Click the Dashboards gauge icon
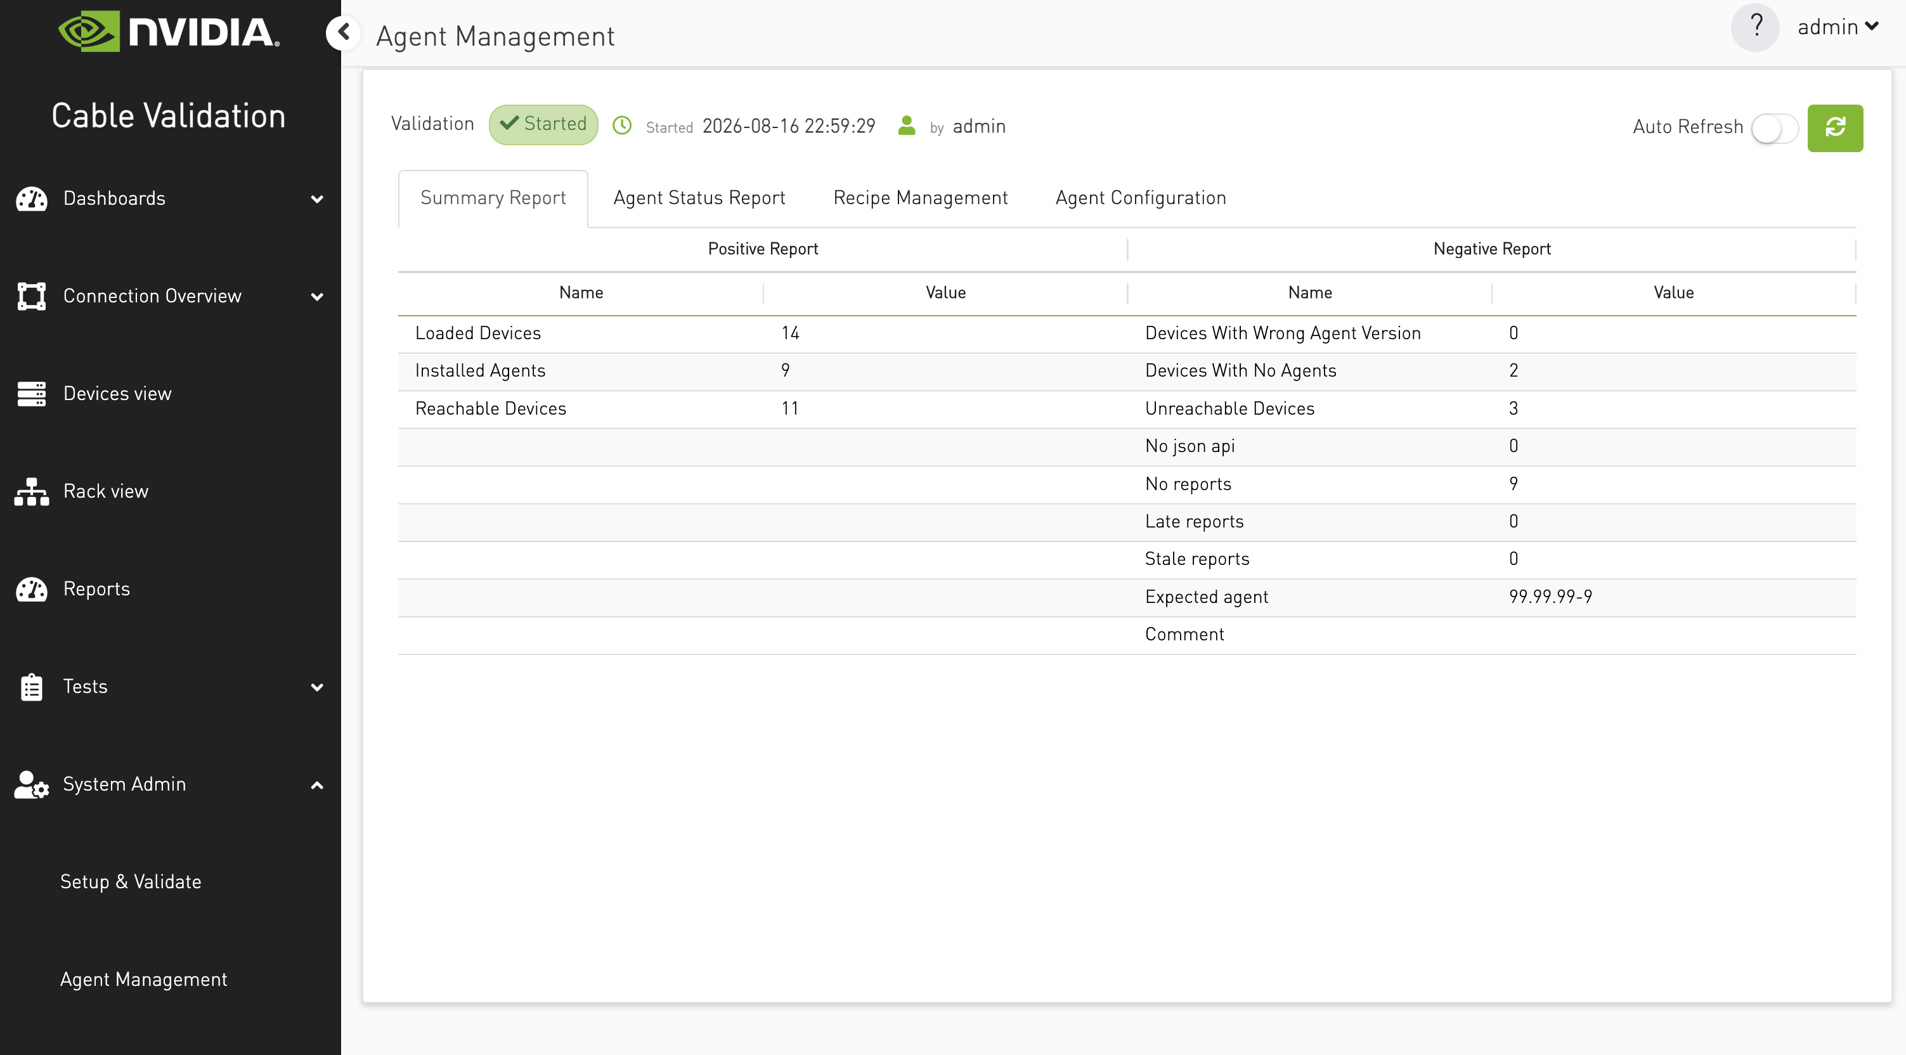Image resolution: width=1906 pixels, height=1055 pixels. [x=31, y=198]
